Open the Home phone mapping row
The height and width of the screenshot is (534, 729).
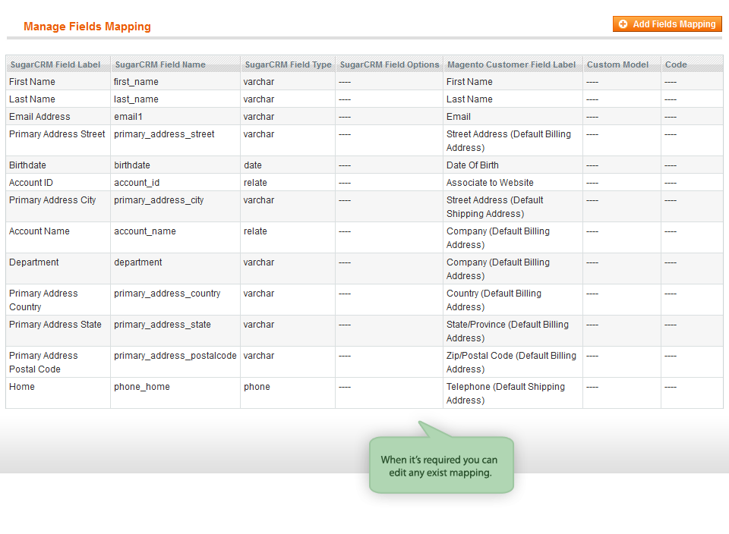pyautogui.click(x=364, y=394)
